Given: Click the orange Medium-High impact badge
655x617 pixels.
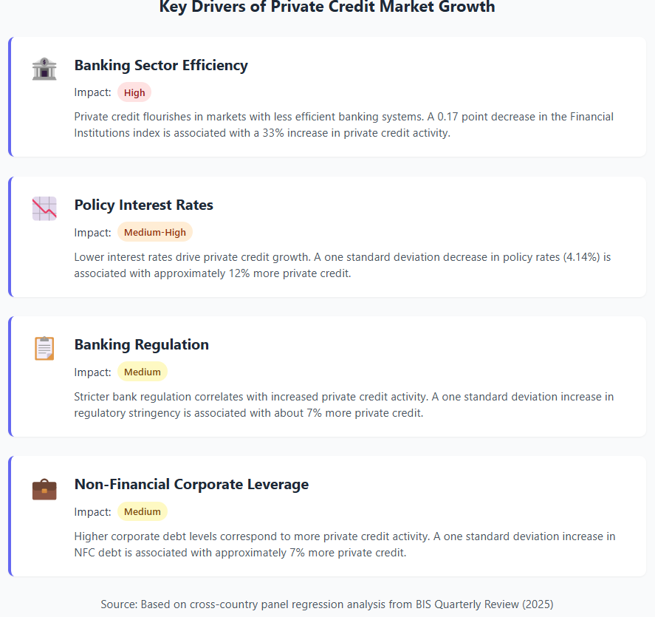Looking at the screenshot, I should click(x=155, y=232).
